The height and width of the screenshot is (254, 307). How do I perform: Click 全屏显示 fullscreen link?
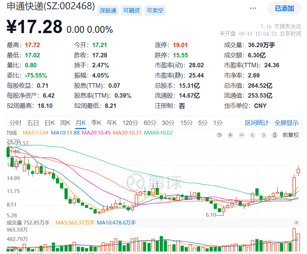click(x=287, y=123)
